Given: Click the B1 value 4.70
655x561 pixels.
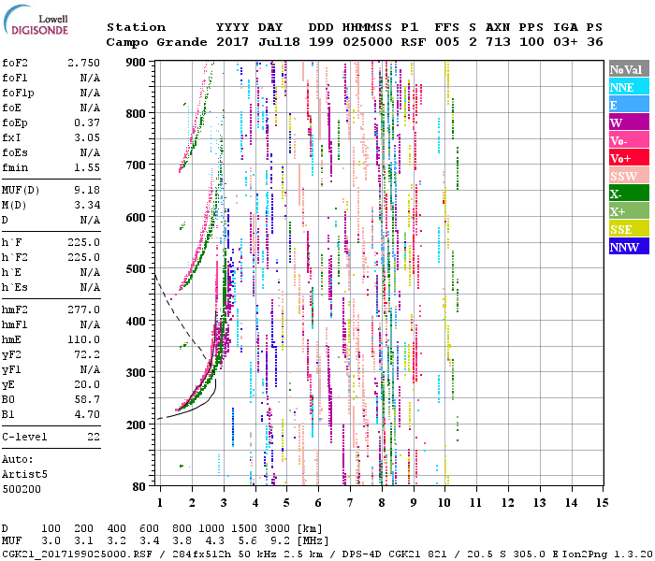Looking at the screenshot, I should (87, 415).
